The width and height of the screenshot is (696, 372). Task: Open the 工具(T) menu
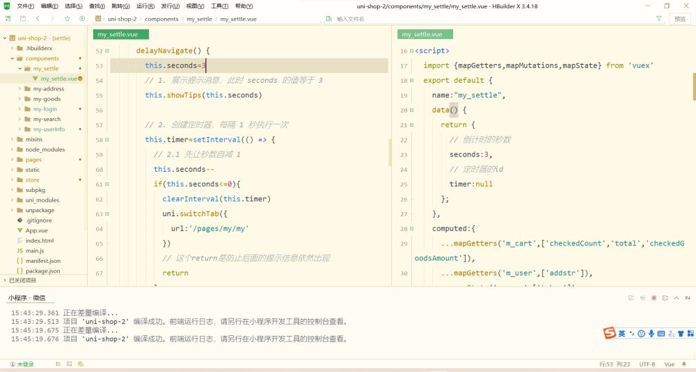(219, 6)
